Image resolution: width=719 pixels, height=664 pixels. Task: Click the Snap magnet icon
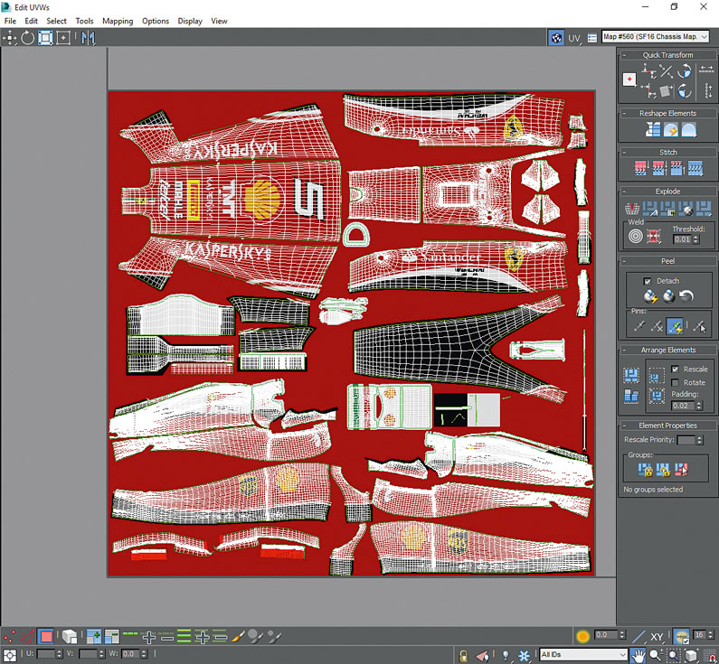pyautogui.click(x=711, y=656)
